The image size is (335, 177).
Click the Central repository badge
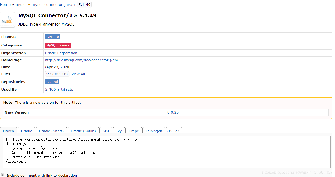[x=52, y=82]
